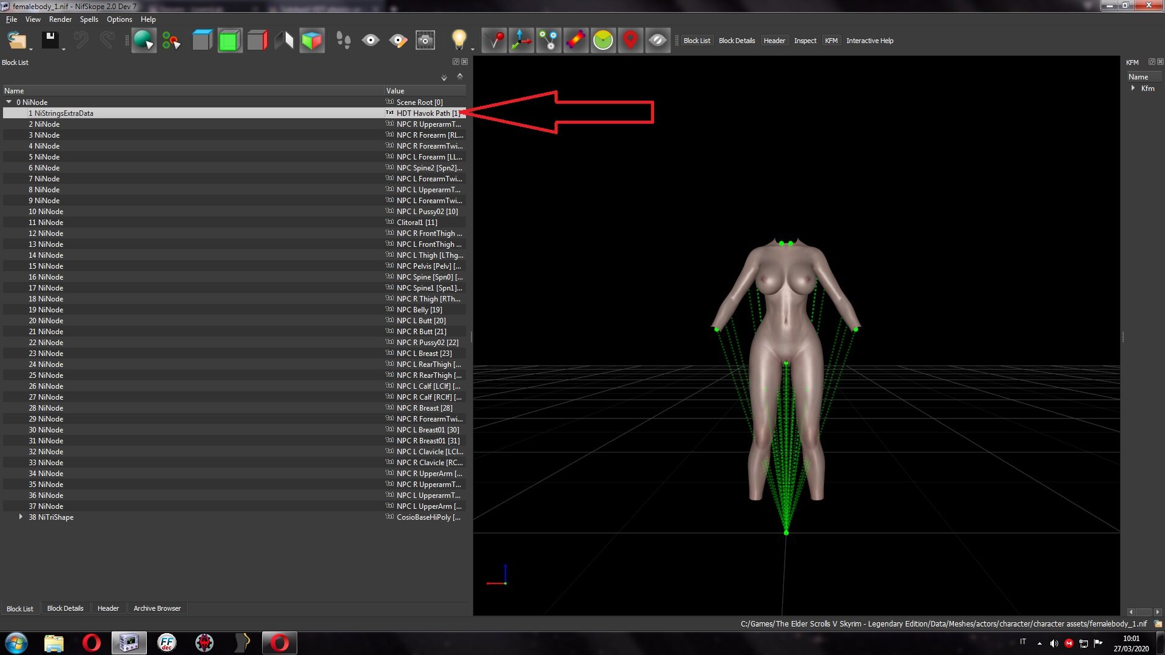Open the View menu

coord(33,19)
